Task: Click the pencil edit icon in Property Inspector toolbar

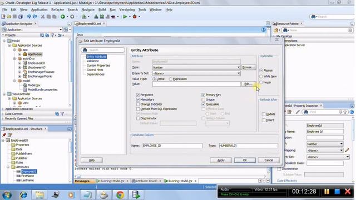Action: [x=298, y=112]
